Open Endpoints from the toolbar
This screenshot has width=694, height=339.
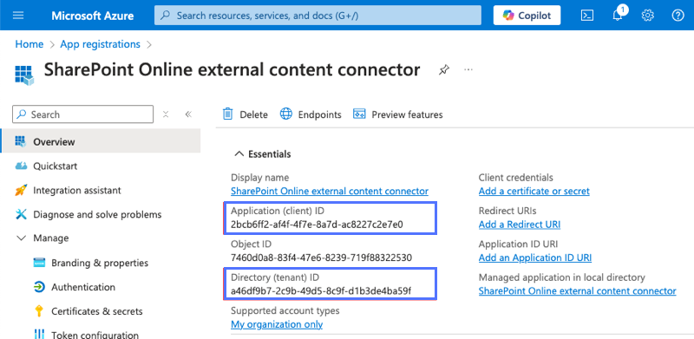pos(311,114)
